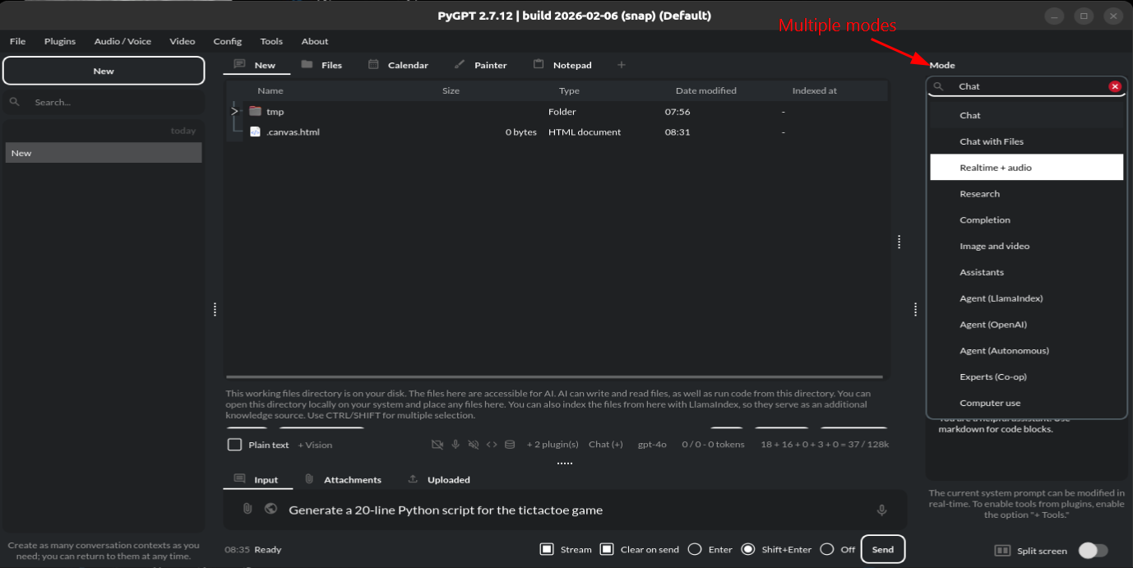1133x568 pixels.
Task: Open the Plugins menu
Action: tap(60, 41)
